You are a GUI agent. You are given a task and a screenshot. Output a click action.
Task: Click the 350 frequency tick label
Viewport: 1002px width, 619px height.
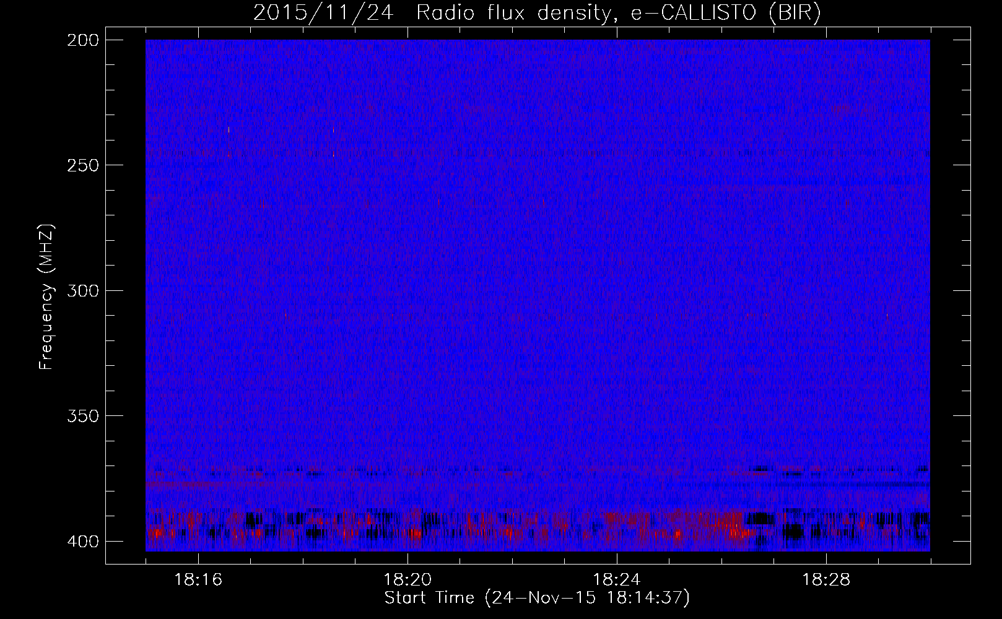click(82, 415)
